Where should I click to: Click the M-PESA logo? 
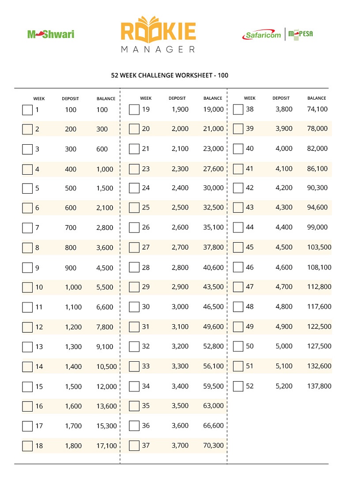click(x=301, y=34)
